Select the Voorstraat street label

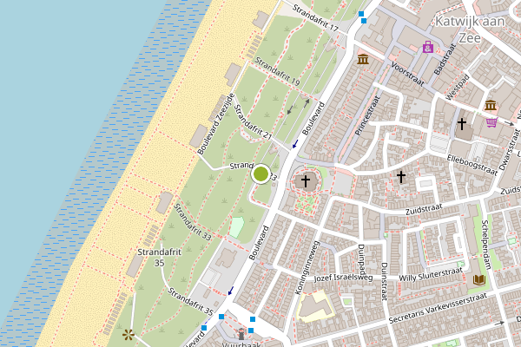[407, 75]
